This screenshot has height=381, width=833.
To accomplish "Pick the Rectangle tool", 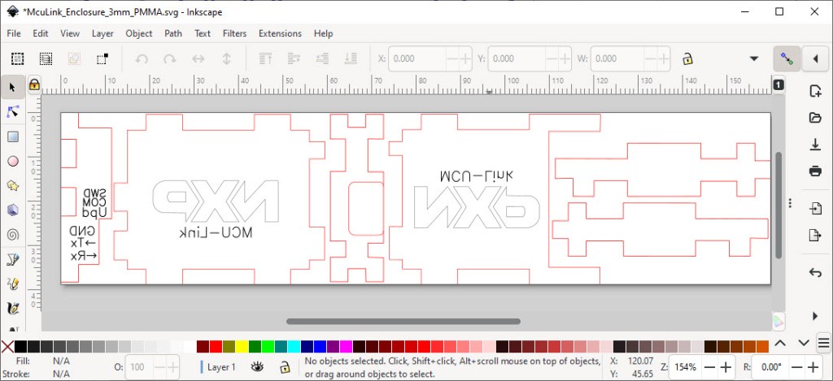I will pos(13,136).
